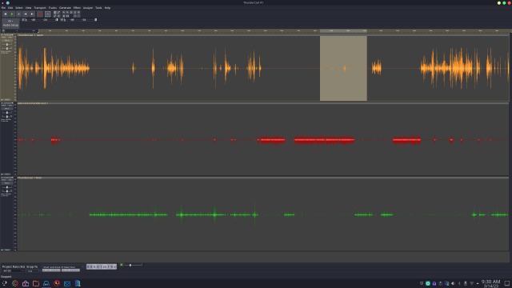The height and width of the screenshot is (288, 512).
Task: Click the Play-at-Speed button
Action: coord(122,265)
